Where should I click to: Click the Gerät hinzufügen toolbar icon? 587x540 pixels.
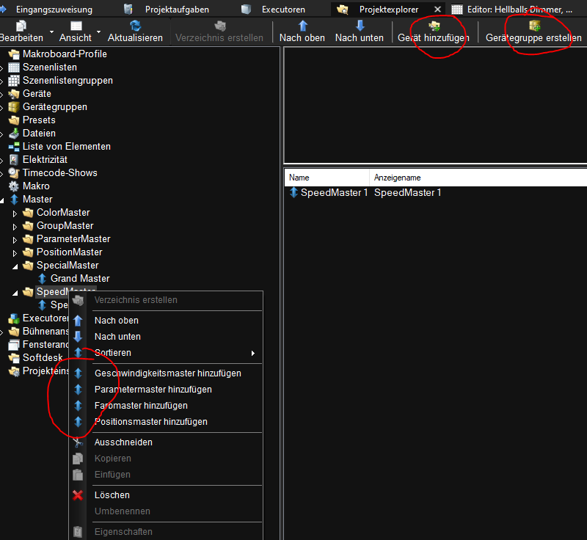point(434,26)
